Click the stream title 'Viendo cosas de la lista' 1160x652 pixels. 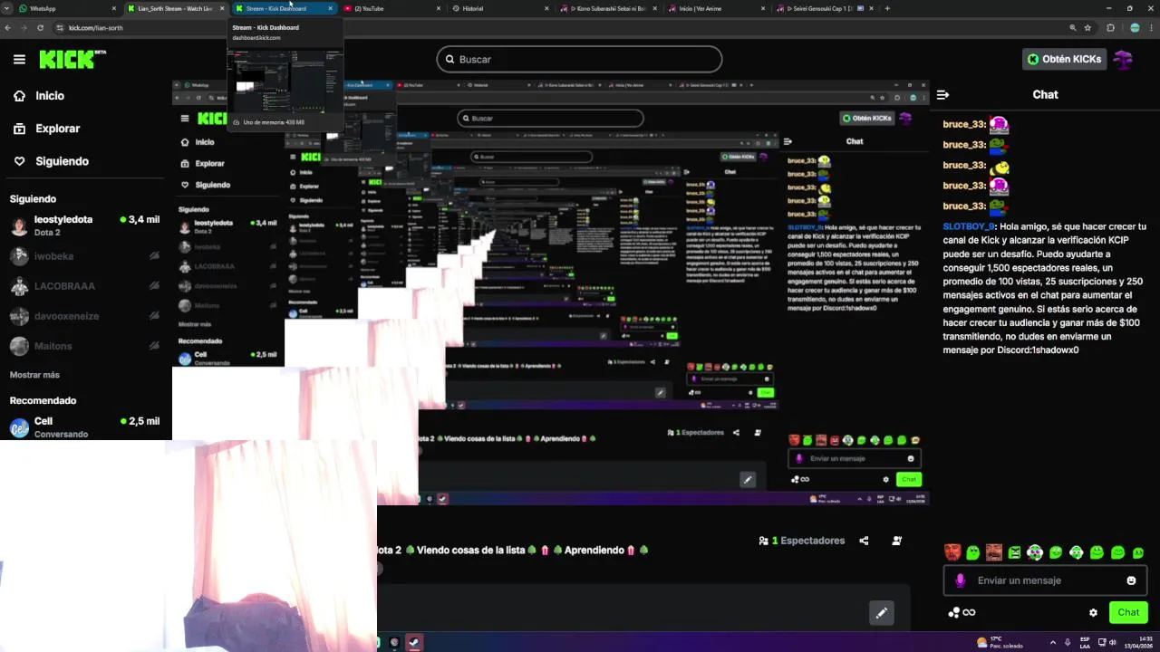coord(470,550)
